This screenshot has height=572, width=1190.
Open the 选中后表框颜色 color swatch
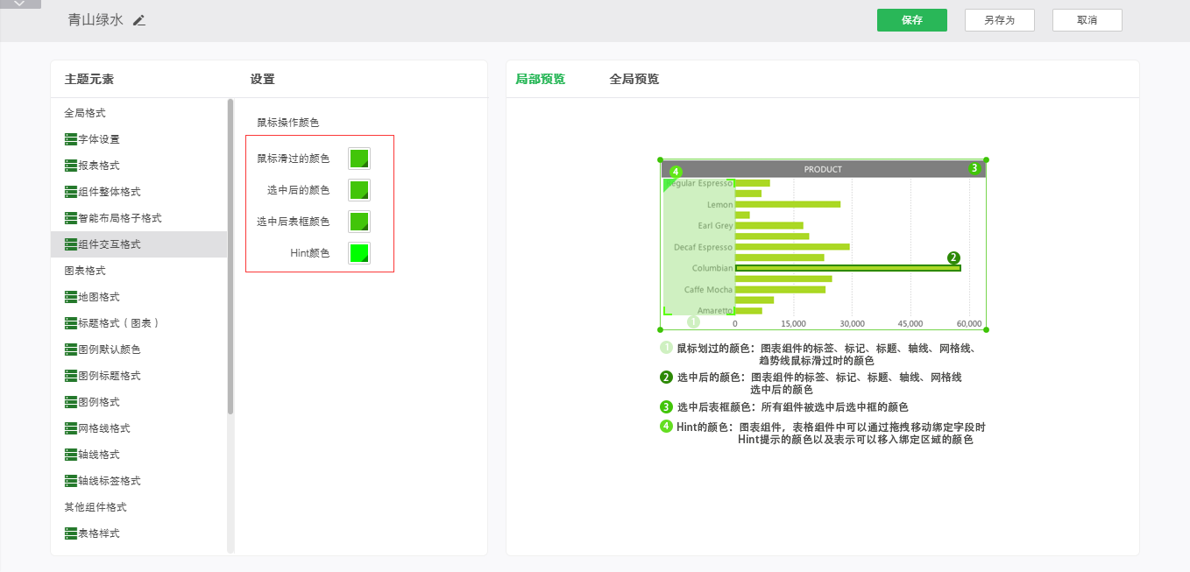(x=358, y=222)
